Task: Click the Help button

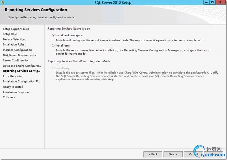Action: 214,154
